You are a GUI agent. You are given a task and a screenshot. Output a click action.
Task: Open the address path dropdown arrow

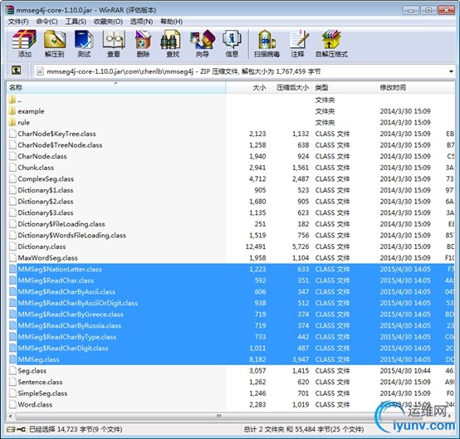coord(451,71)
